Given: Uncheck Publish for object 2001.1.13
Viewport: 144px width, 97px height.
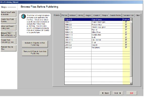Looking at the screenshot, I should [x=126, y=40].
